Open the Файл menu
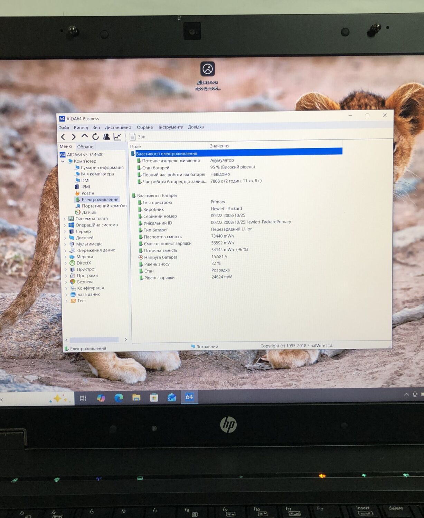This screenshot has width=424, height=518. (x=64, y=127)
